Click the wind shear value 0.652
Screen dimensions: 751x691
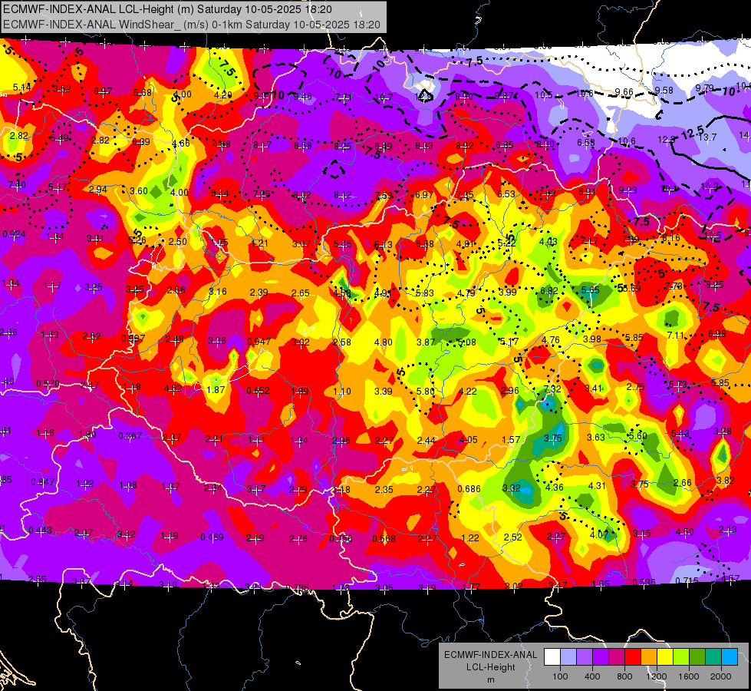tap(259, 390)
